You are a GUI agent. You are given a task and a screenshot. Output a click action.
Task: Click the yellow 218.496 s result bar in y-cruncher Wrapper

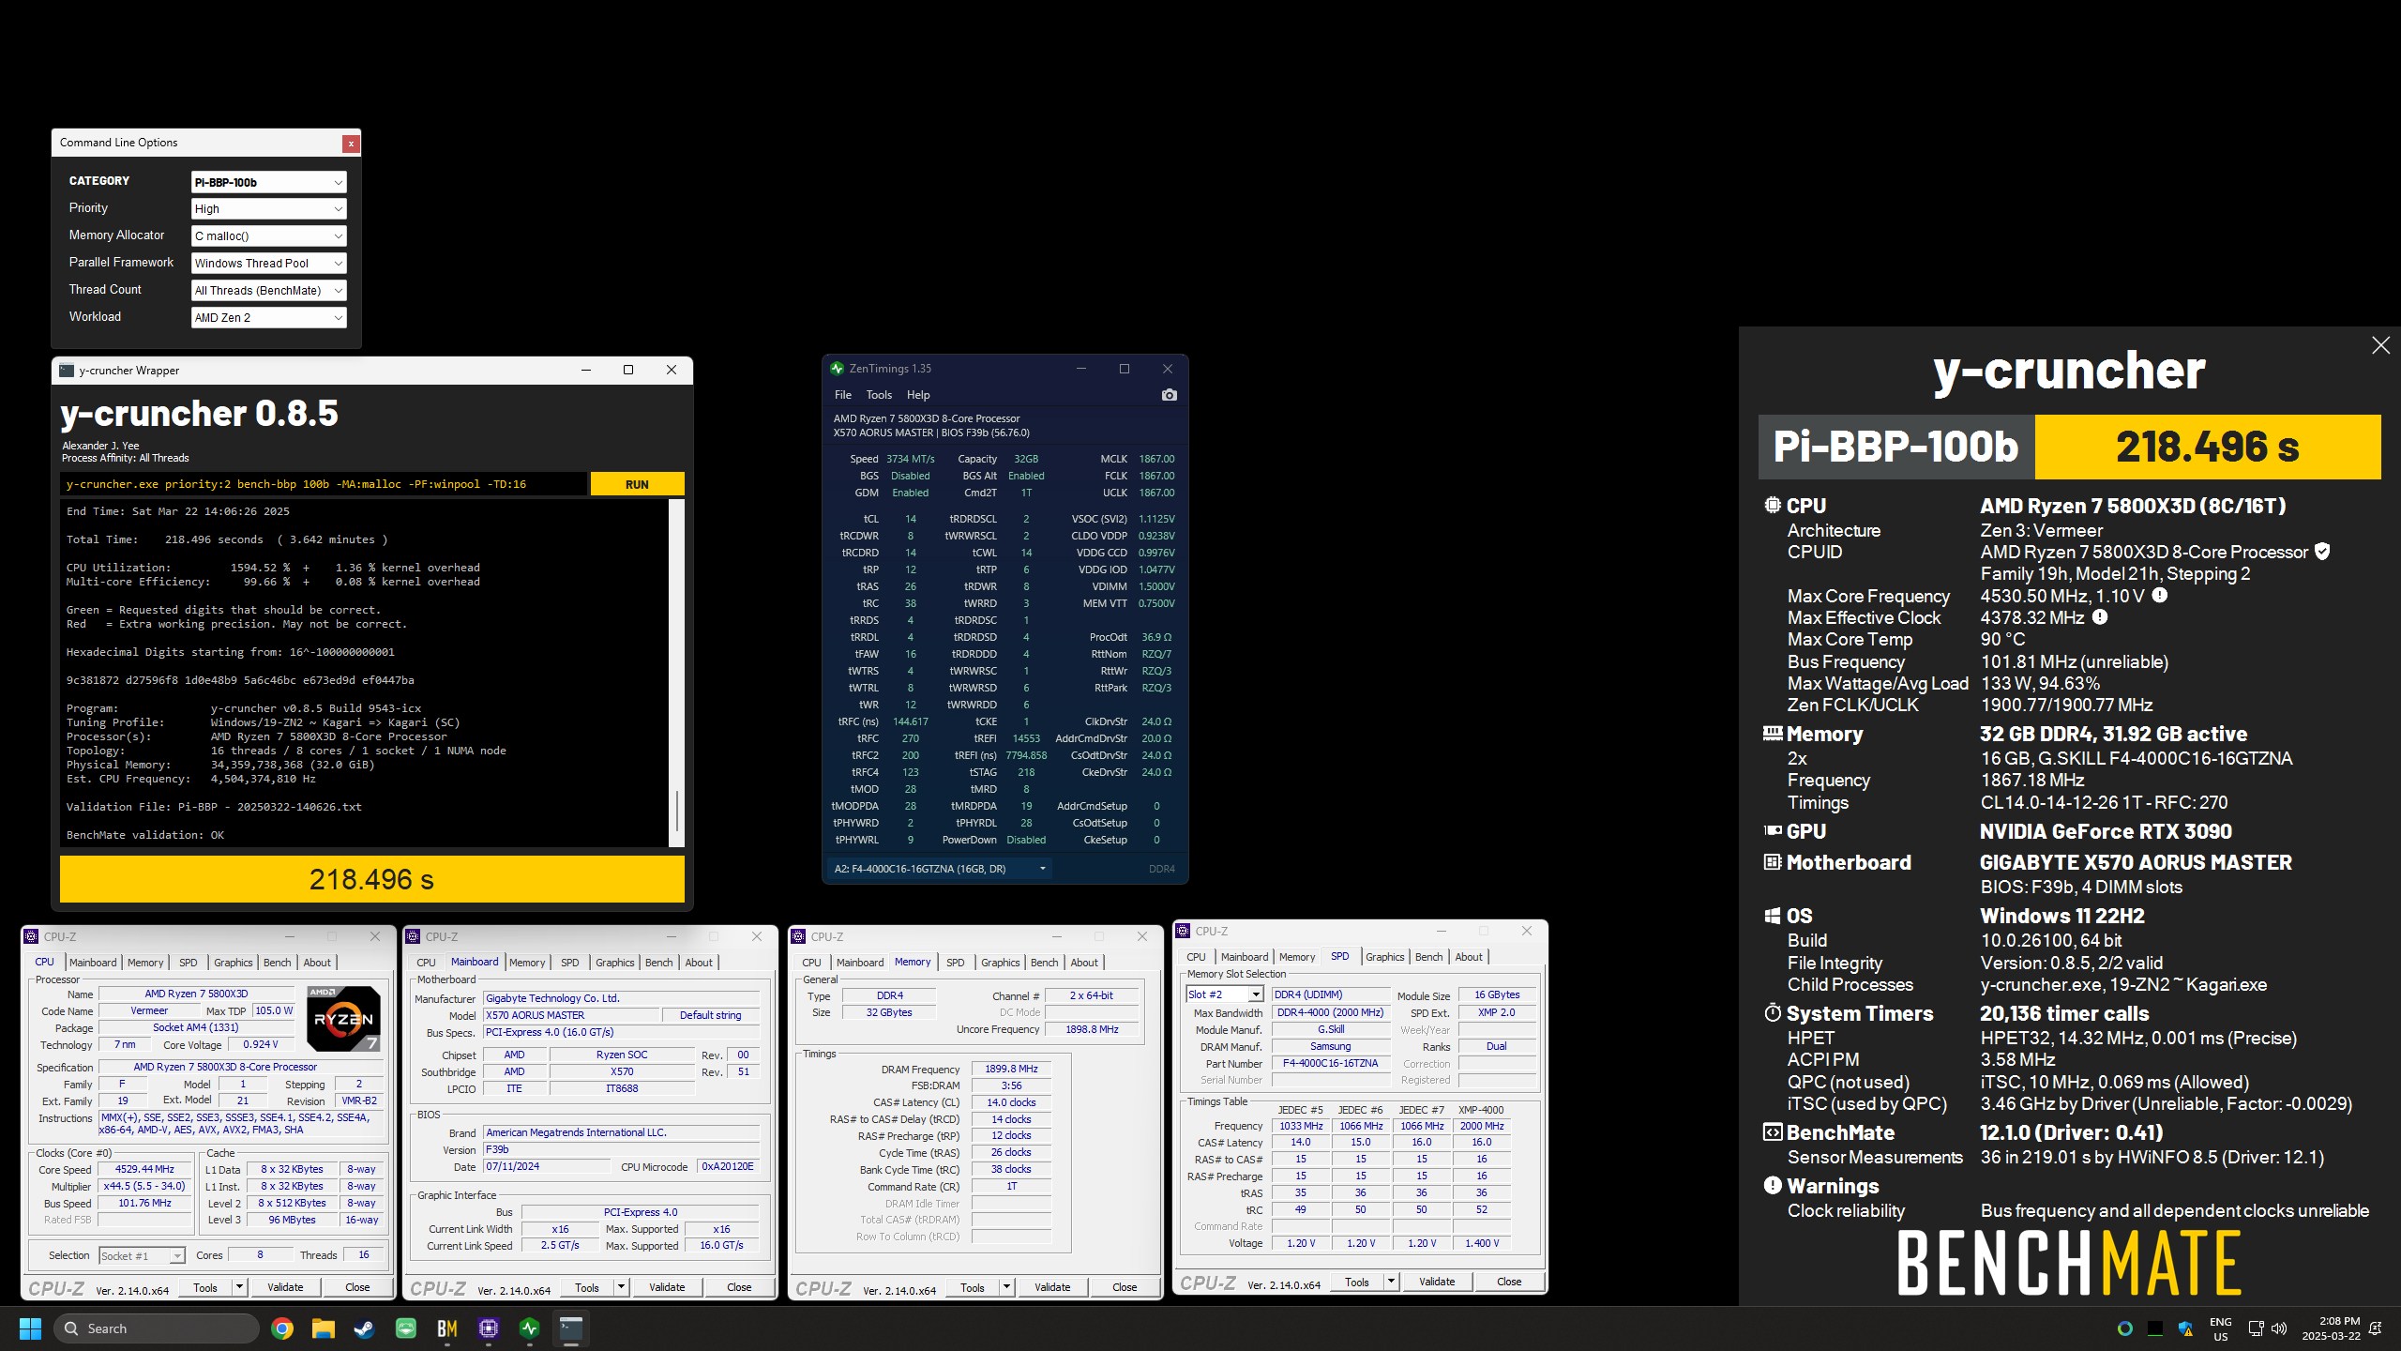point(372,880)
